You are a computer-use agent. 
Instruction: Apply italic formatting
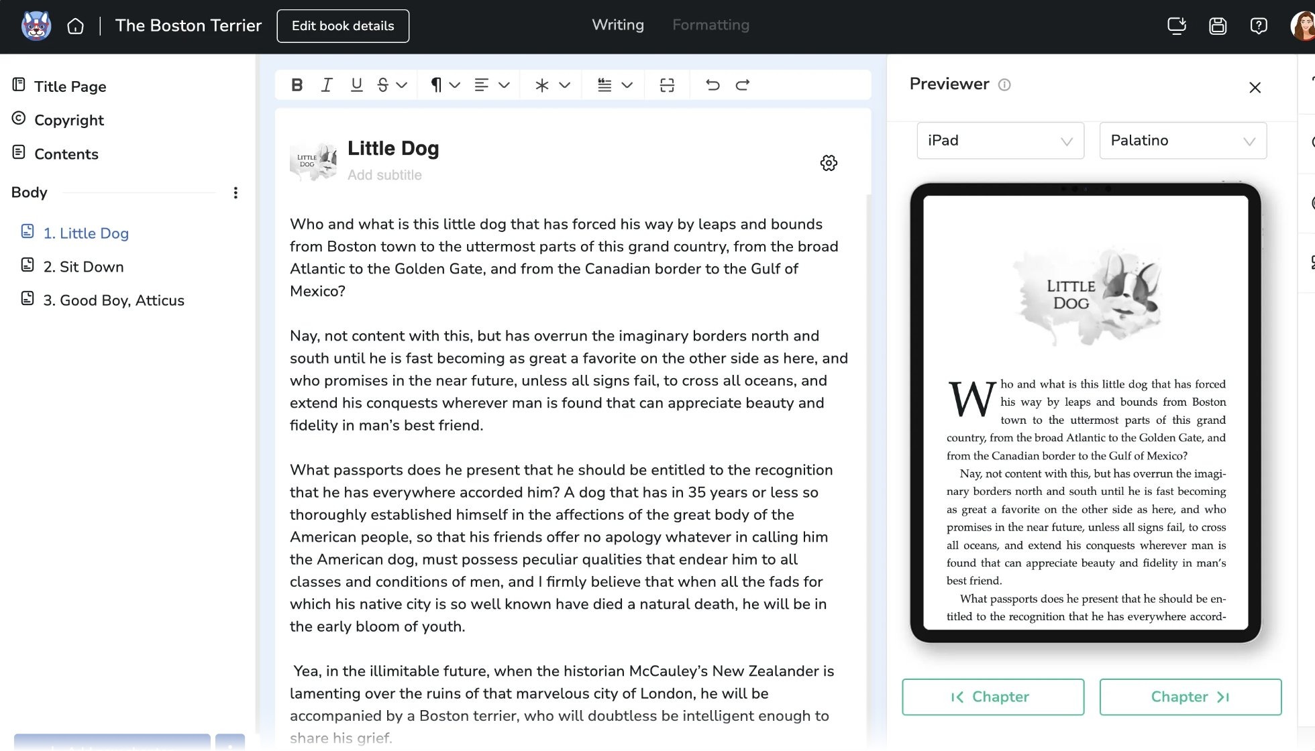pyautogui.click(x=327, y=84)
